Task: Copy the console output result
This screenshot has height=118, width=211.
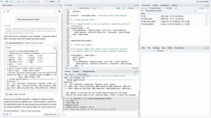Action: click(x=55, y=48)
